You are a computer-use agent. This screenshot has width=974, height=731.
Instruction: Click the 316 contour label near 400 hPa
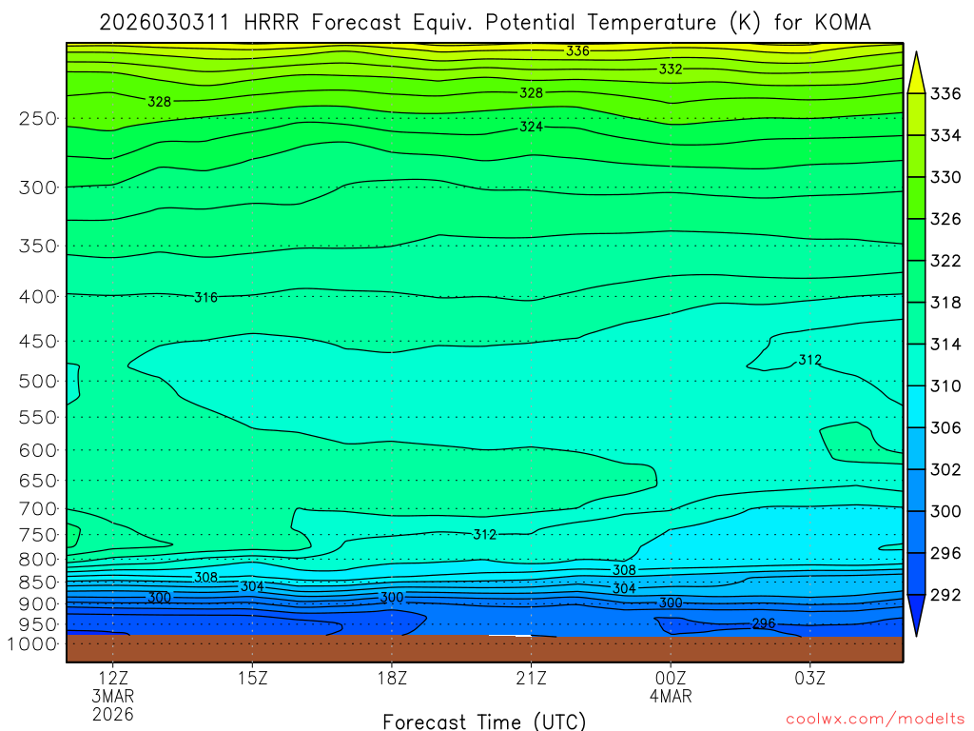(x=205, y=298)
